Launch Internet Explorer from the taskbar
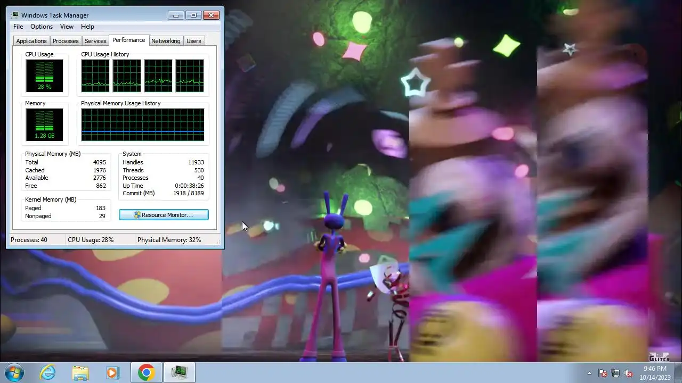 48,372
